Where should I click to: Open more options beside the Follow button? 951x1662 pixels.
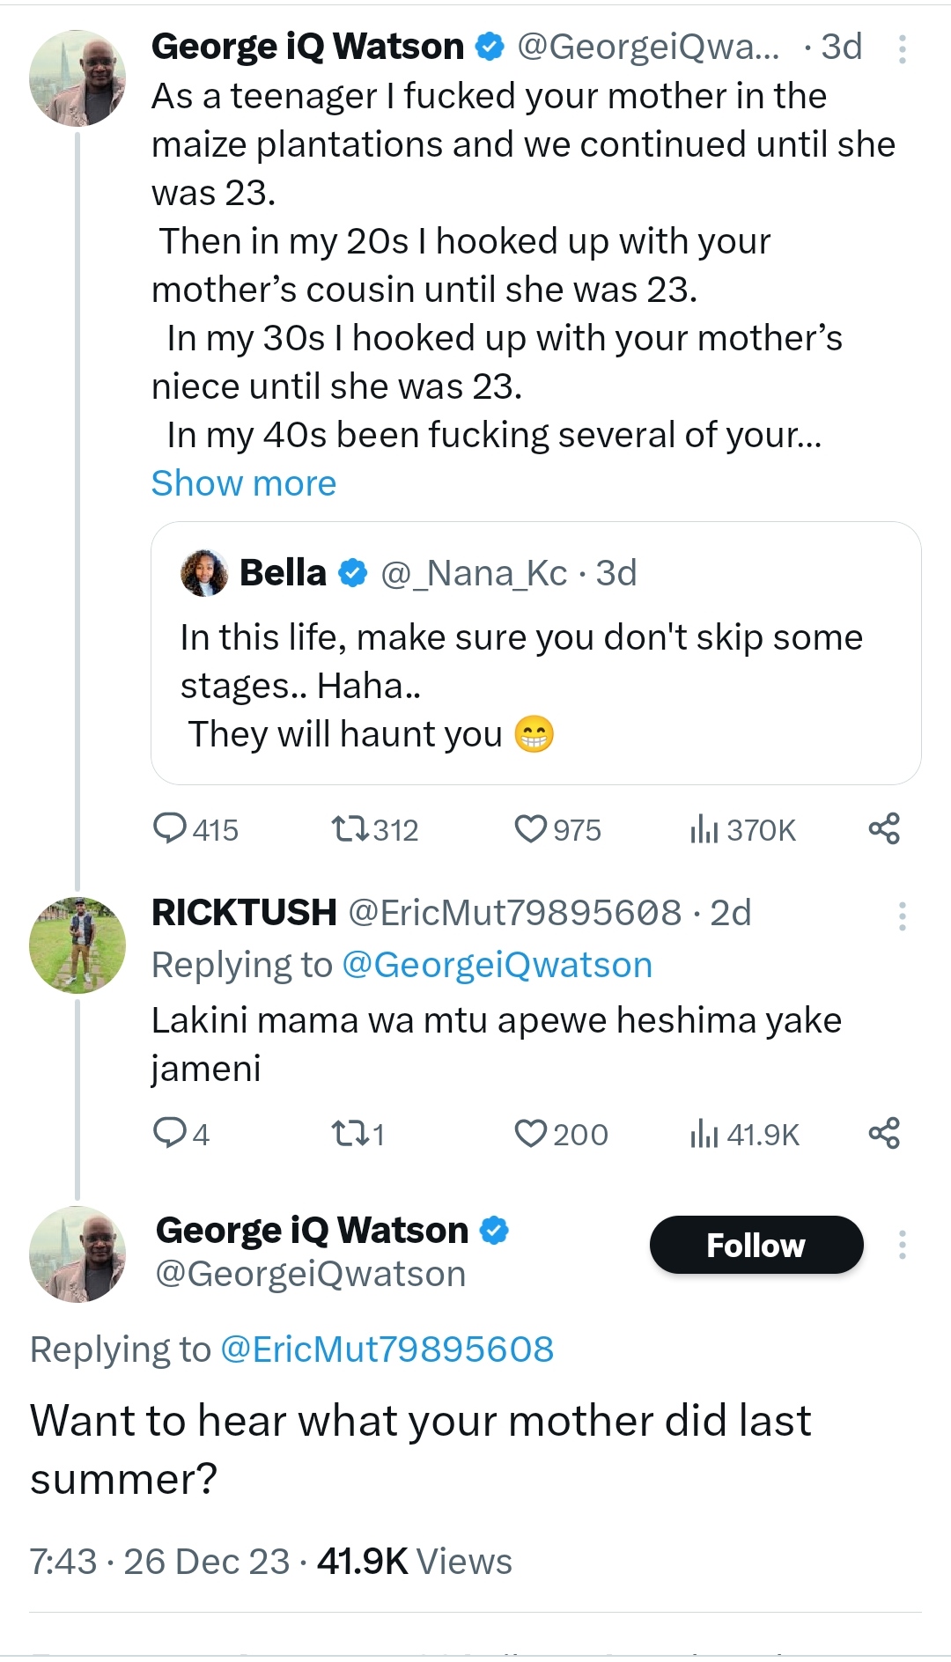click(902, 1245)
